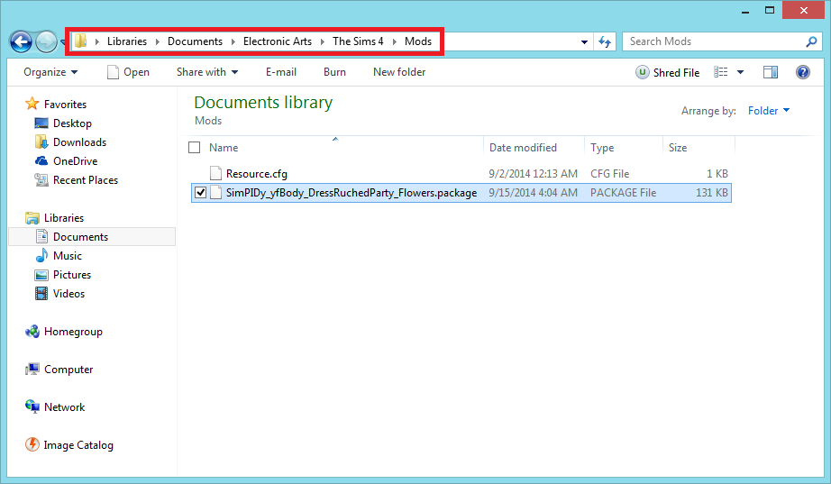The height and width of the screenshot is (484, 831).
Task: Select Videos library in sidebar
Action: [x=68, y=294]
